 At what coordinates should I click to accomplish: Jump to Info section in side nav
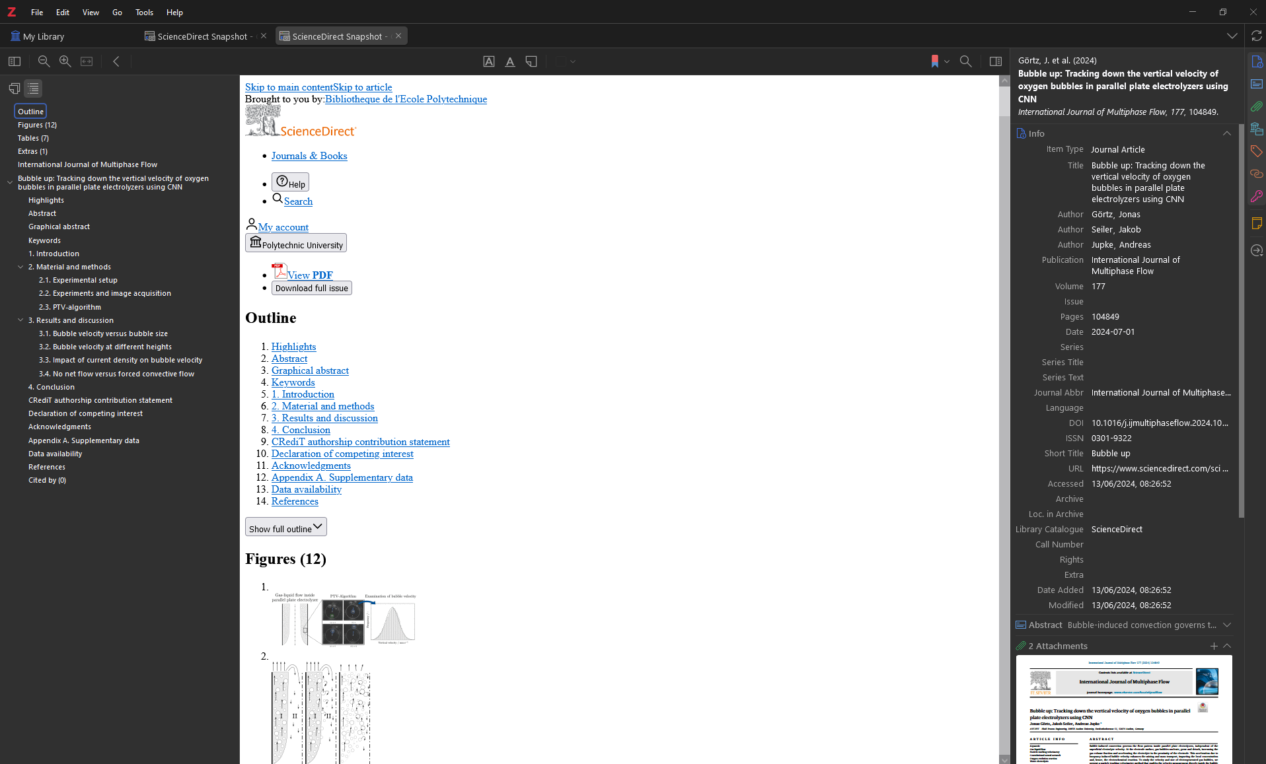1256,61
